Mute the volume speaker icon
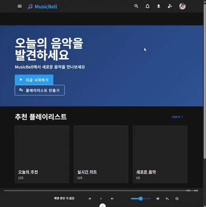 pos(158,198)
